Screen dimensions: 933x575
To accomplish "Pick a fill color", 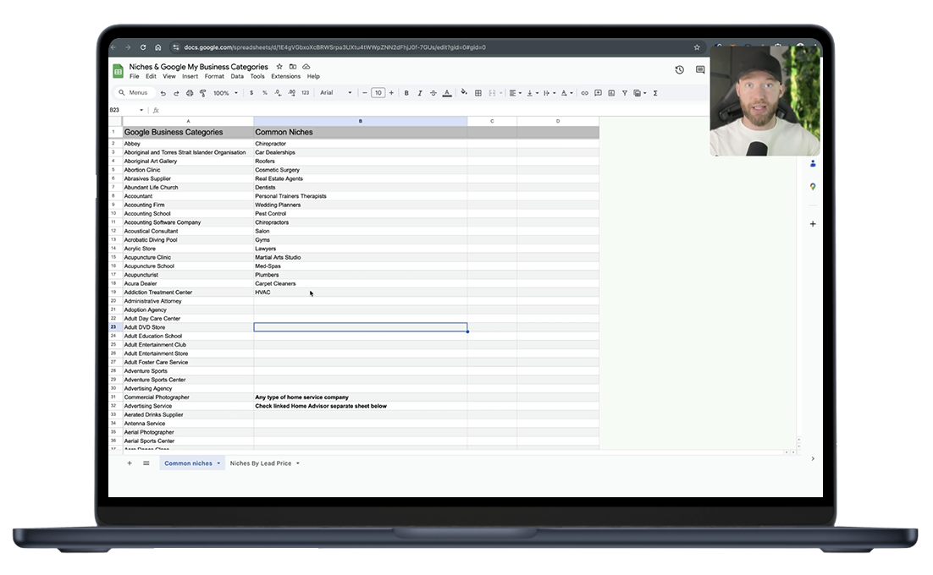I will (x=464, y=93).
